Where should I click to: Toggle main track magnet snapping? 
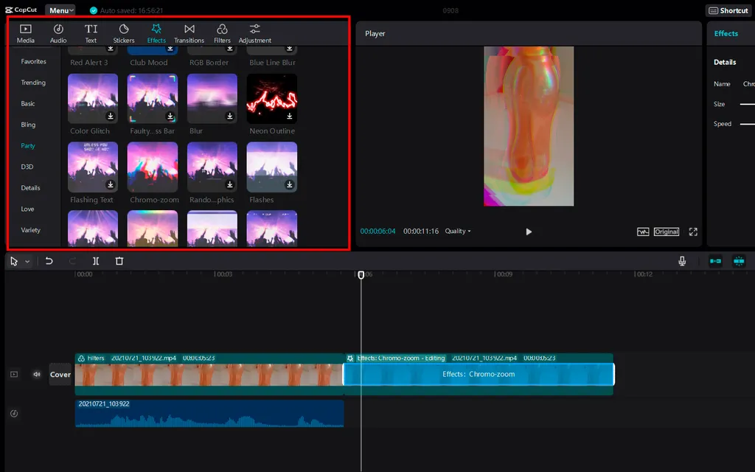coord(715,261)
